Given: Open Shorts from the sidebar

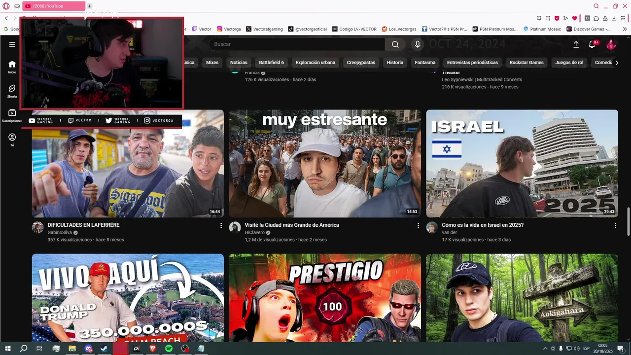Looking at the screenshot, I should [x=12, y=91].
